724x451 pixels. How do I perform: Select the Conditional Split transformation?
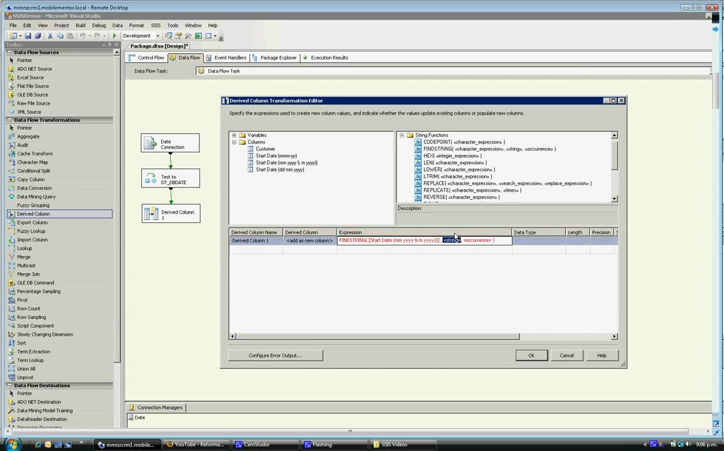(33, 170)
